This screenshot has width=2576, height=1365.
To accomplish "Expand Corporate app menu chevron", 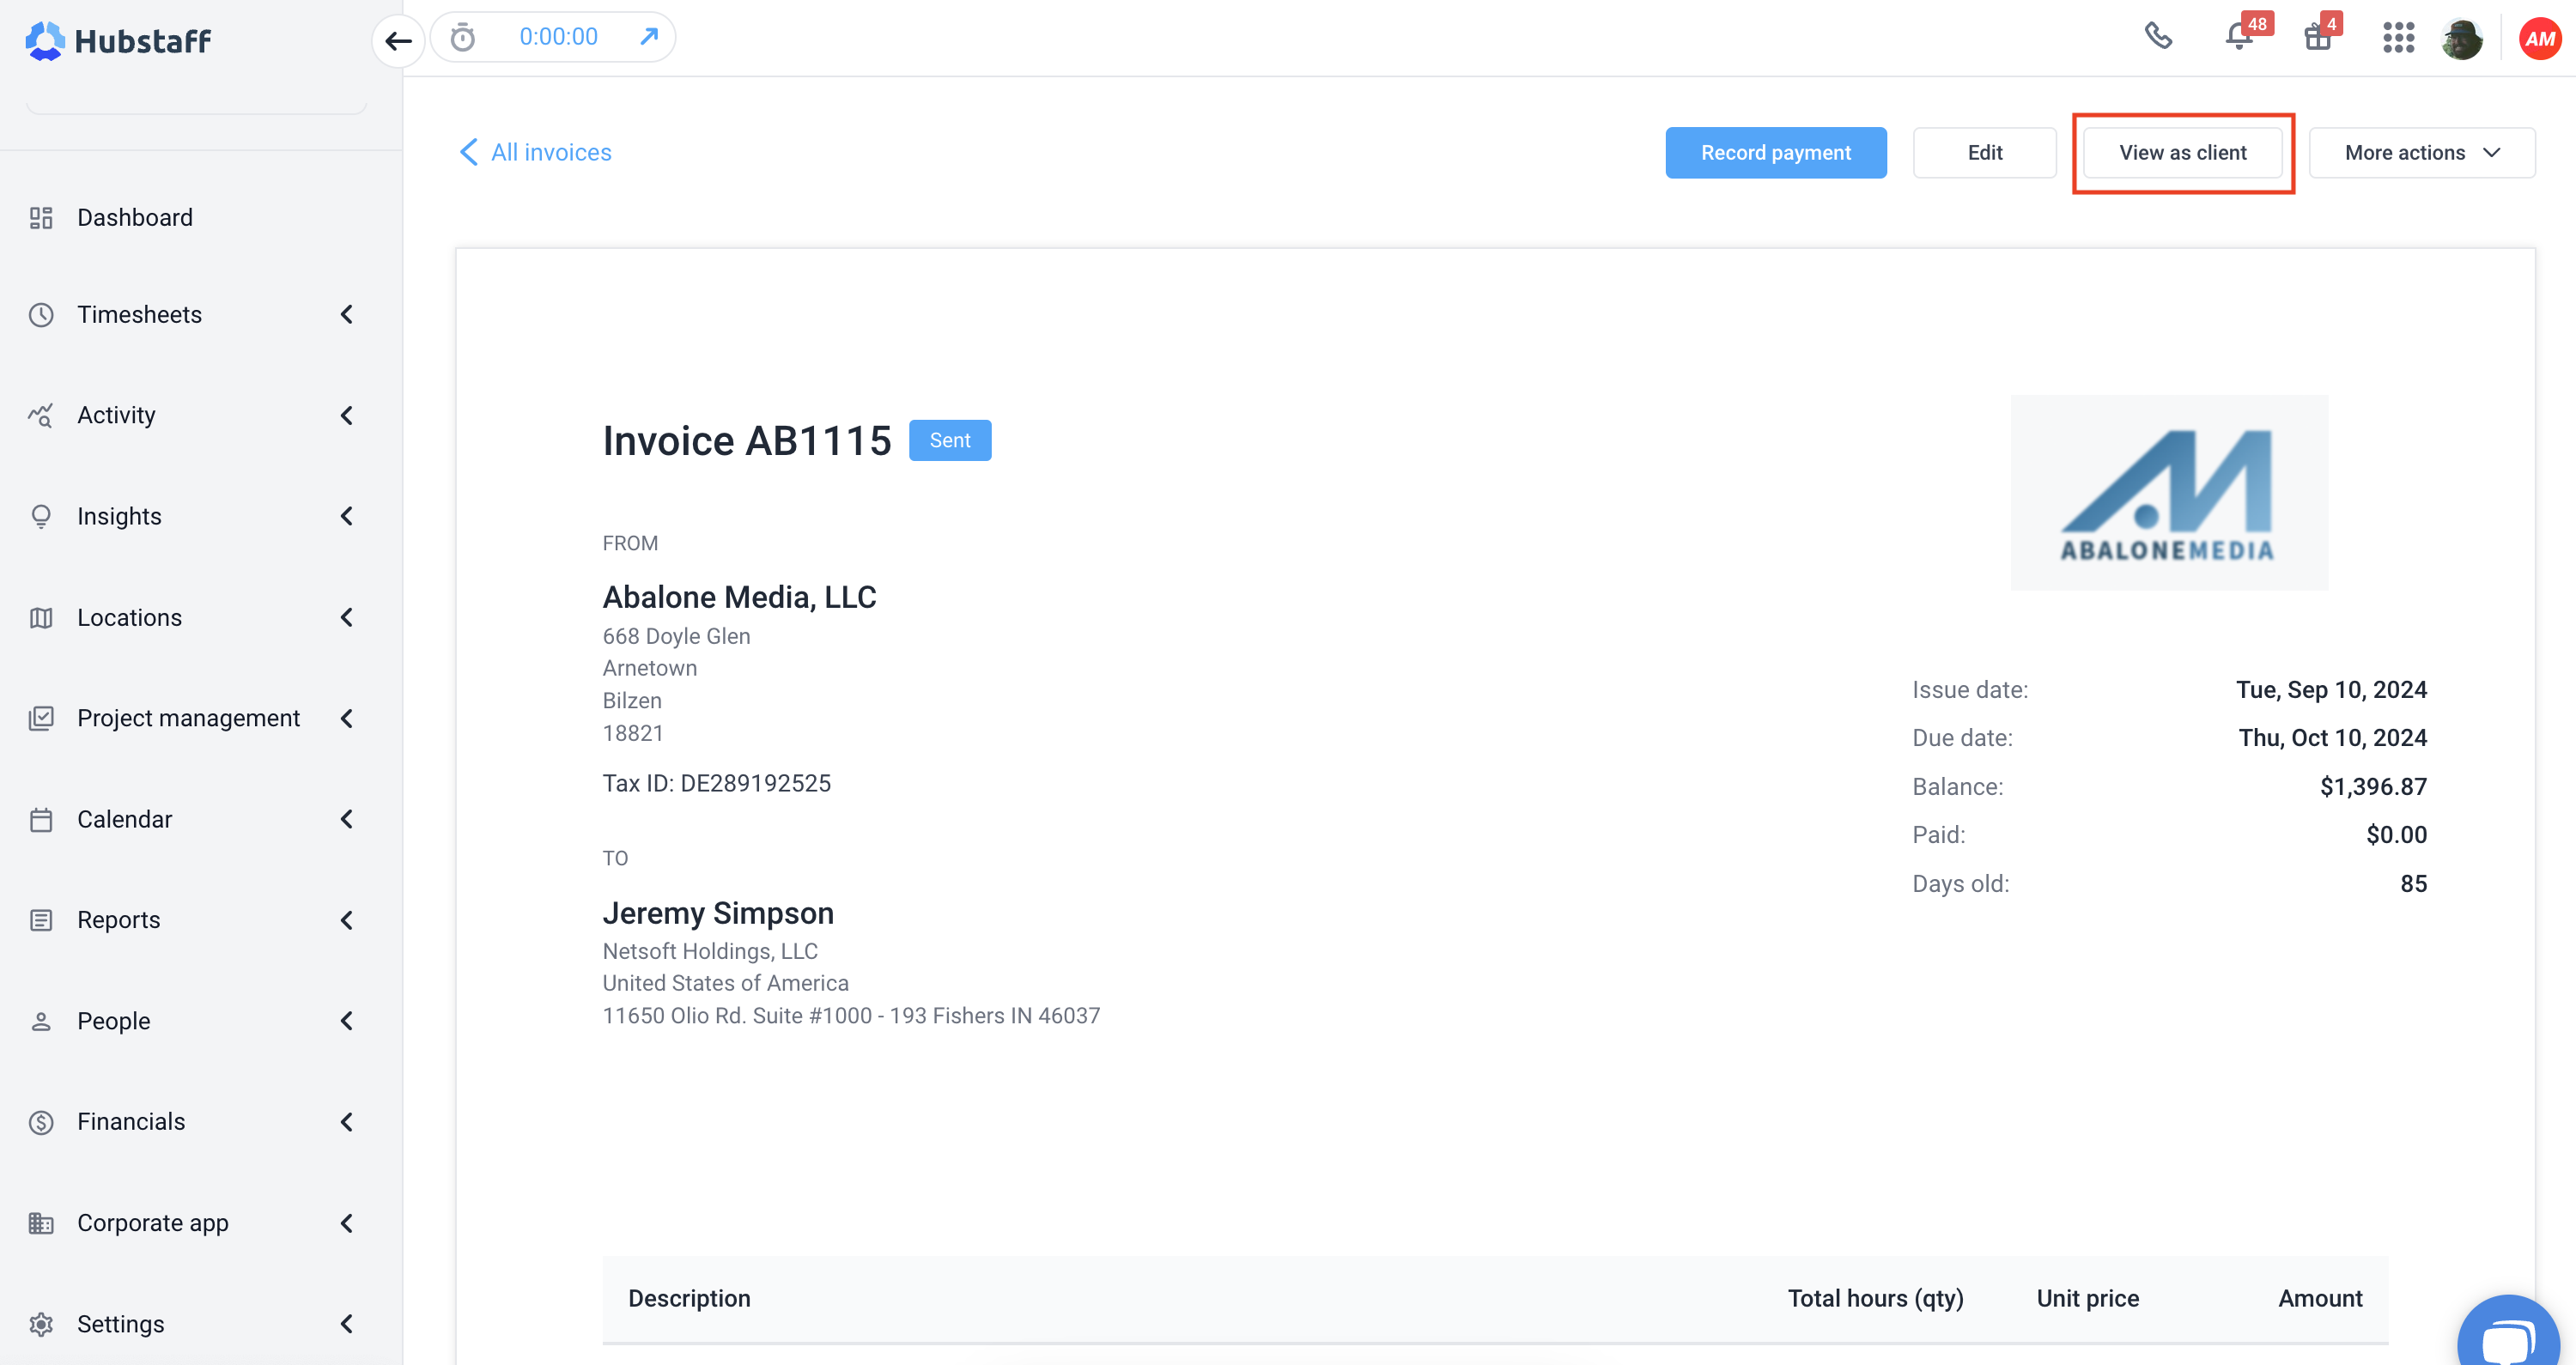I will click(347, 1223).
